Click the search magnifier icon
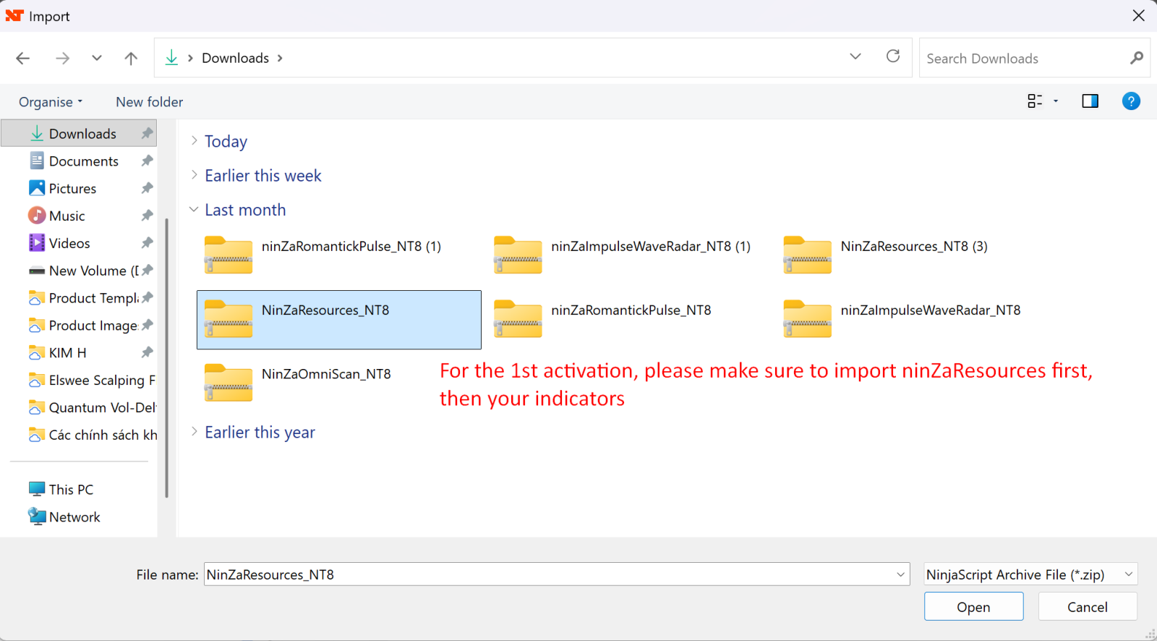The height and width of the screenshot is (641, 1157). click(1137, 58)
